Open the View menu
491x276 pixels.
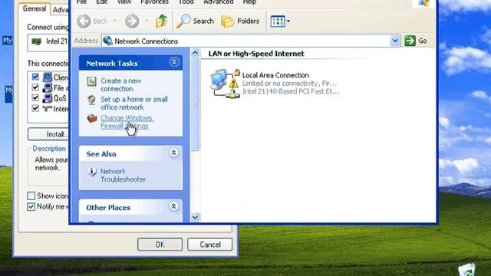point(124,2)
